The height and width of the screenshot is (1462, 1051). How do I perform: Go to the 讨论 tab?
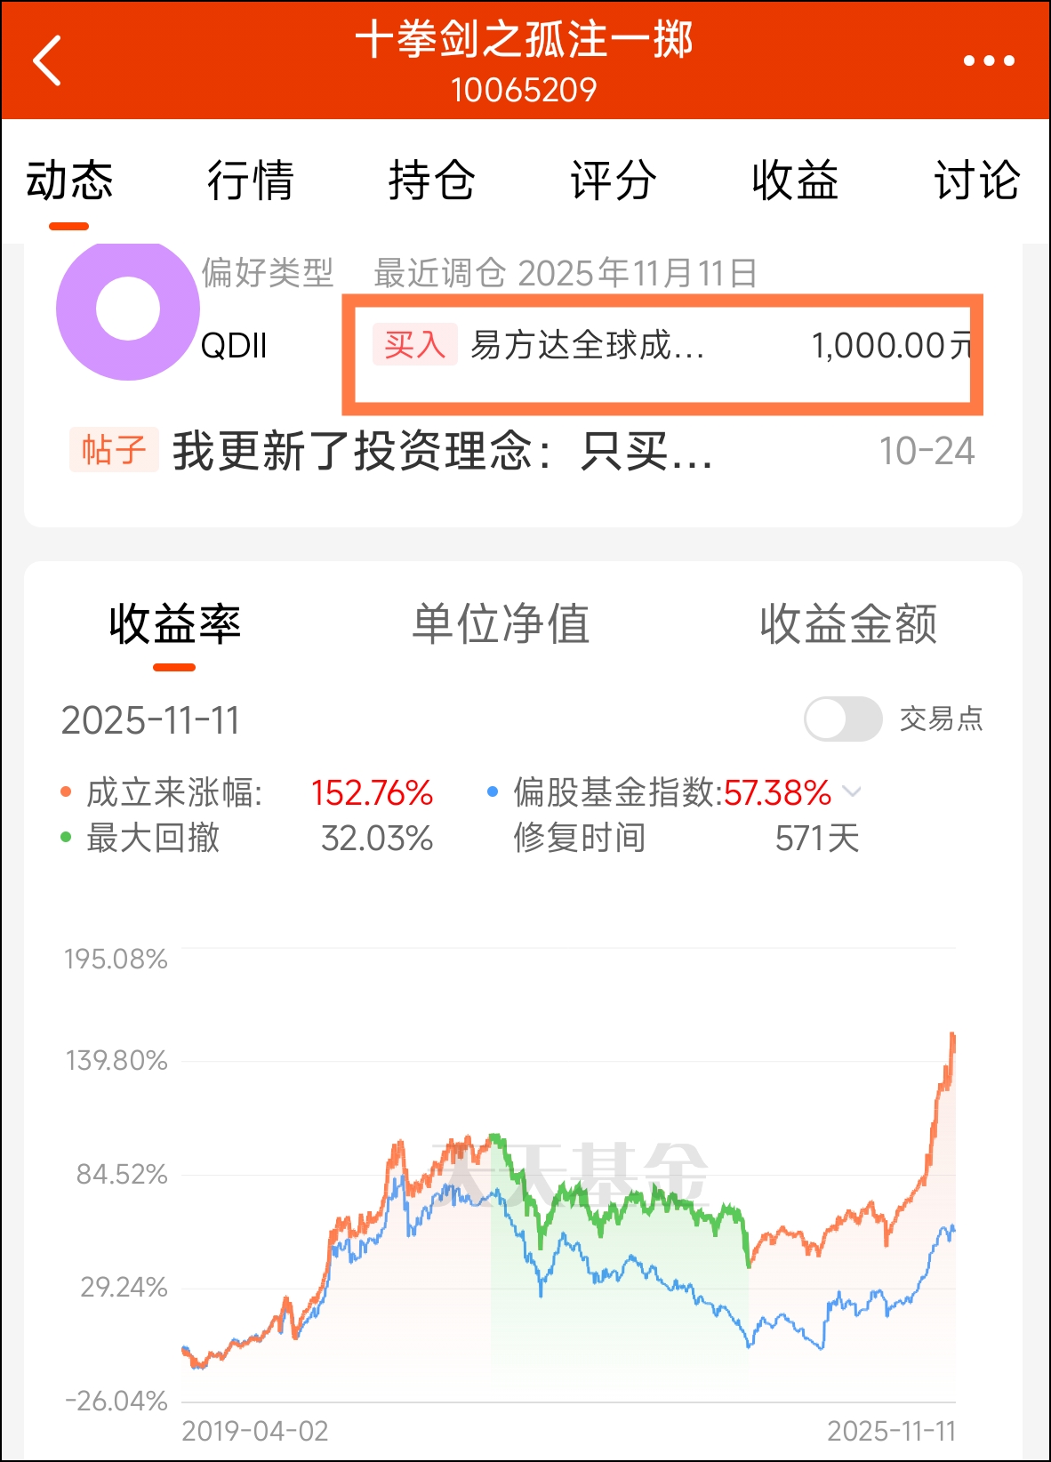976,181
